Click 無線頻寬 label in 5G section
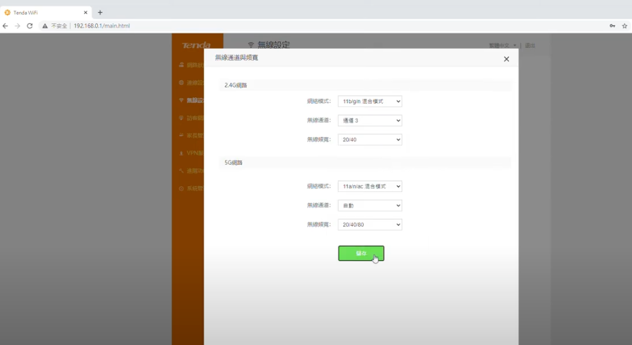The width and height of the screenshot is (632, 345). pos(319,225)
